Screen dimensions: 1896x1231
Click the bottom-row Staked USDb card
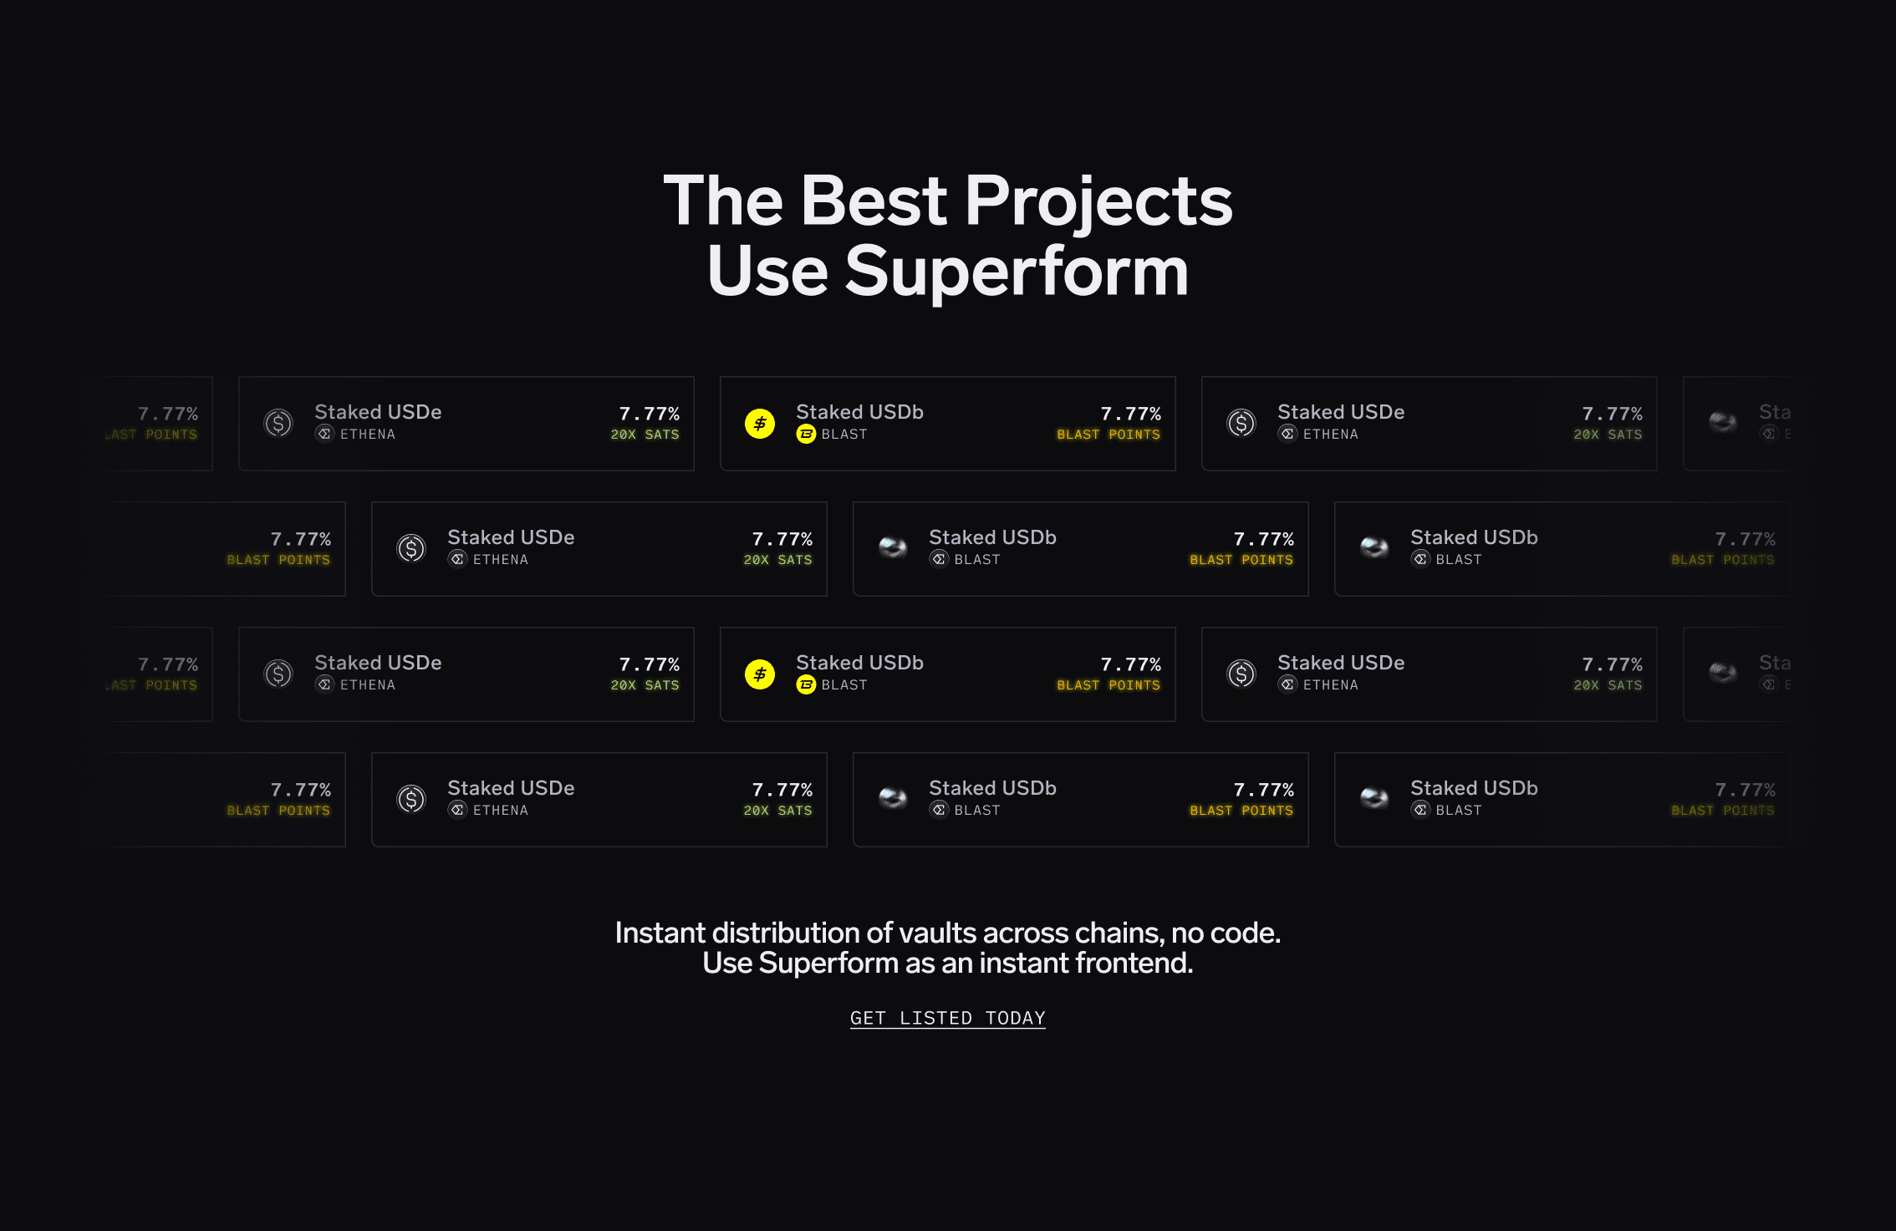tap(1080, 799)
